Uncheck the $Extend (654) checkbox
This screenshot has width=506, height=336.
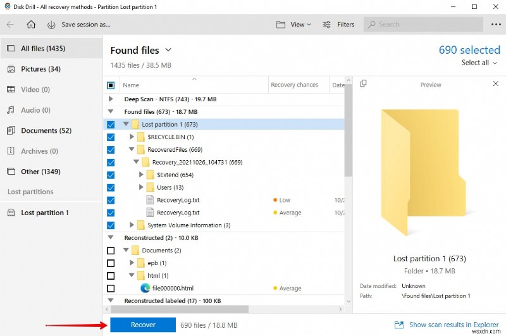(x=111, y=175)
